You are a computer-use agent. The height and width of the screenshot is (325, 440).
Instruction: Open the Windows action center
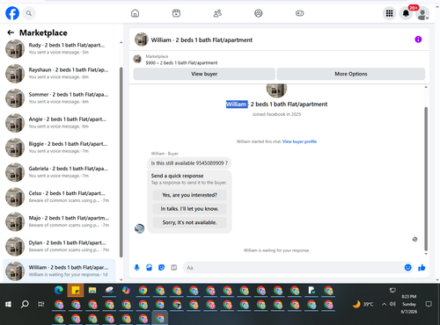(x=429, y=304)
